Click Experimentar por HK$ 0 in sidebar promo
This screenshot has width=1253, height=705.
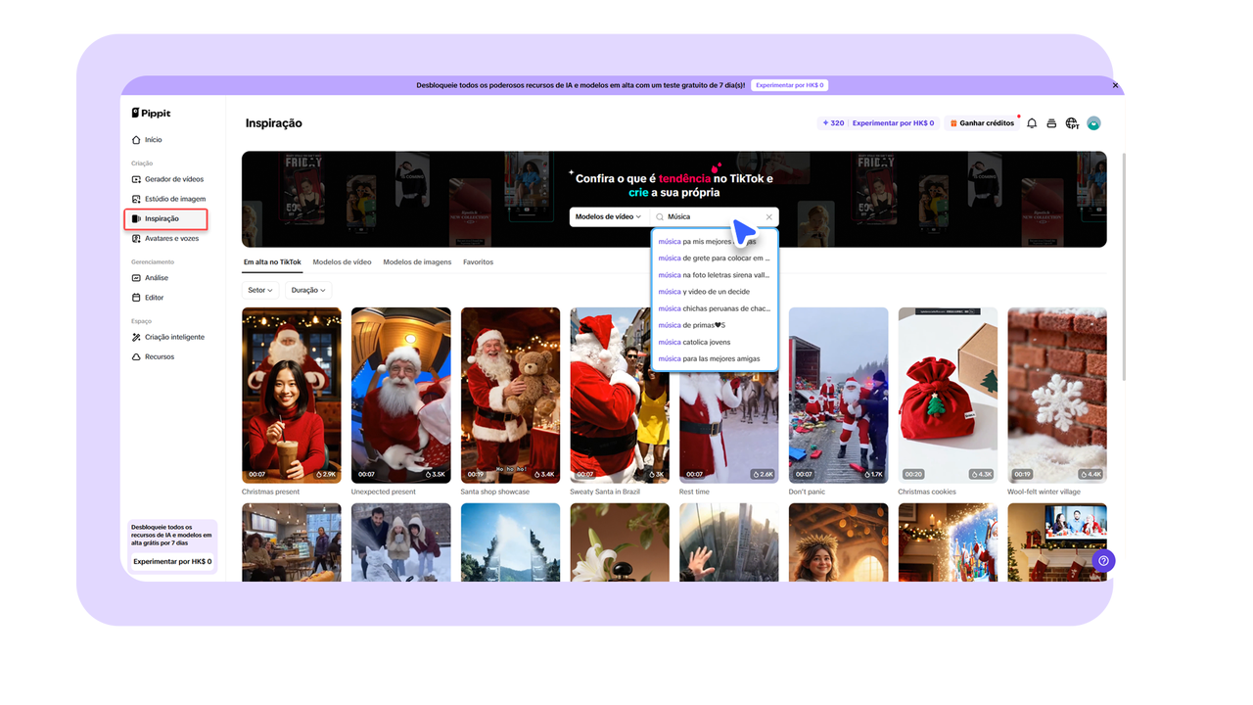(172, 562)
